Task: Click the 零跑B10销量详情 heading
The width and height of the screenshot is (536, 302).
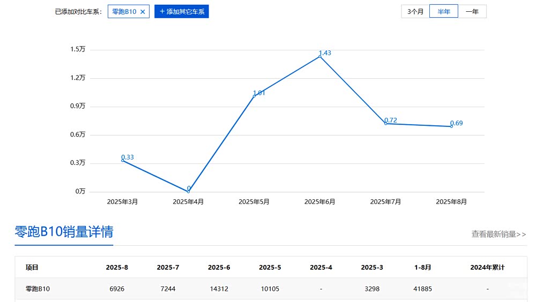Action: click(64, 232)
